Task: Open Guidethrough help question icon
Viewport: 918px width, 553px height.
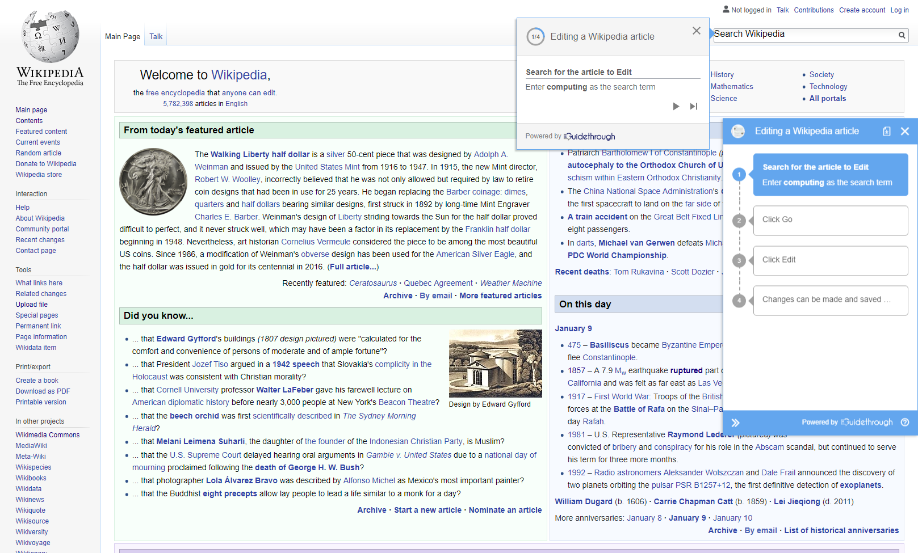Action: [x=905, y=422]
